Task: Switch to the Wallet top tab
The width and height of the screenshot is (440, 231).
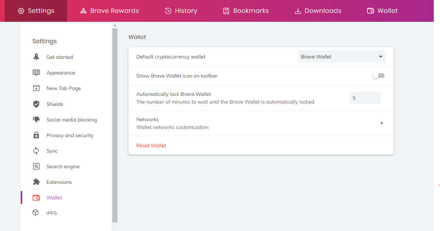Action: point(387,11)
